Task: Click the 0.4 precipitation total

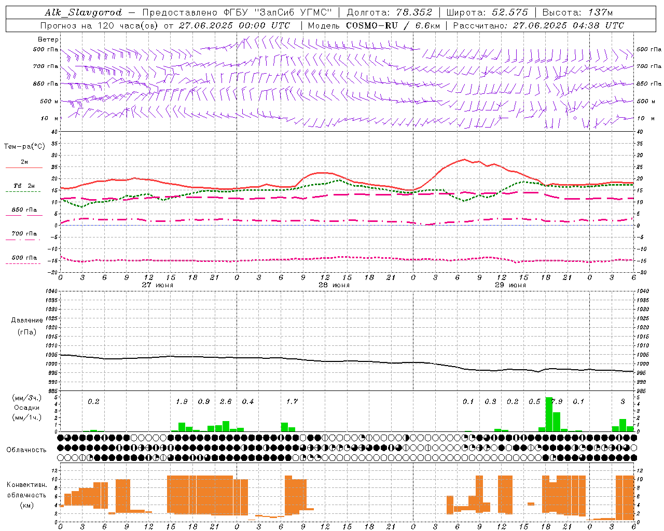Action: point(248,401)
